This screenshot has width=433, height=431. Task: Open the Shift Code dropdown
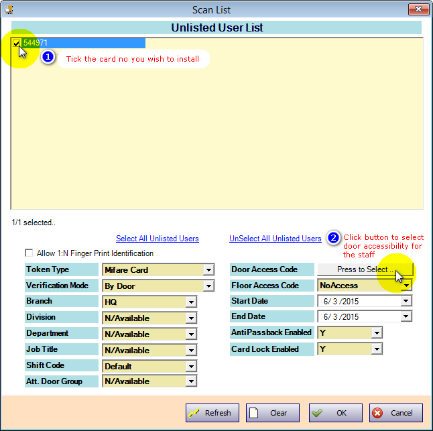click(191, 367)
